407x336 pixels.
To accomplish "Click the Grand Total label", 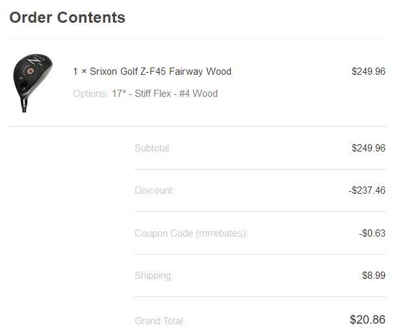I will [x=159, y=321].
